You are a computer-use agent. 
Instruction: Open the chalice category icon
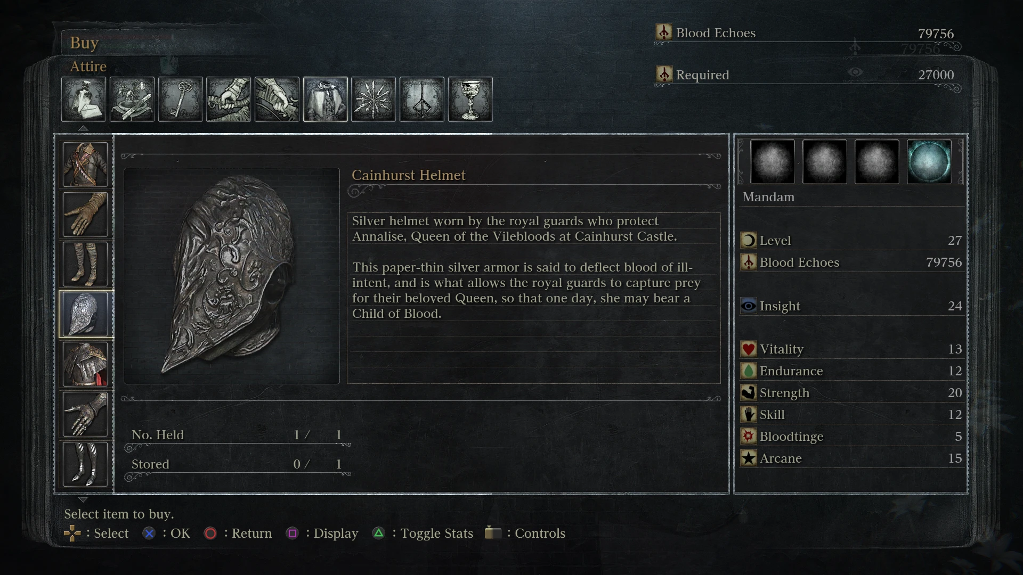[470, 100]
